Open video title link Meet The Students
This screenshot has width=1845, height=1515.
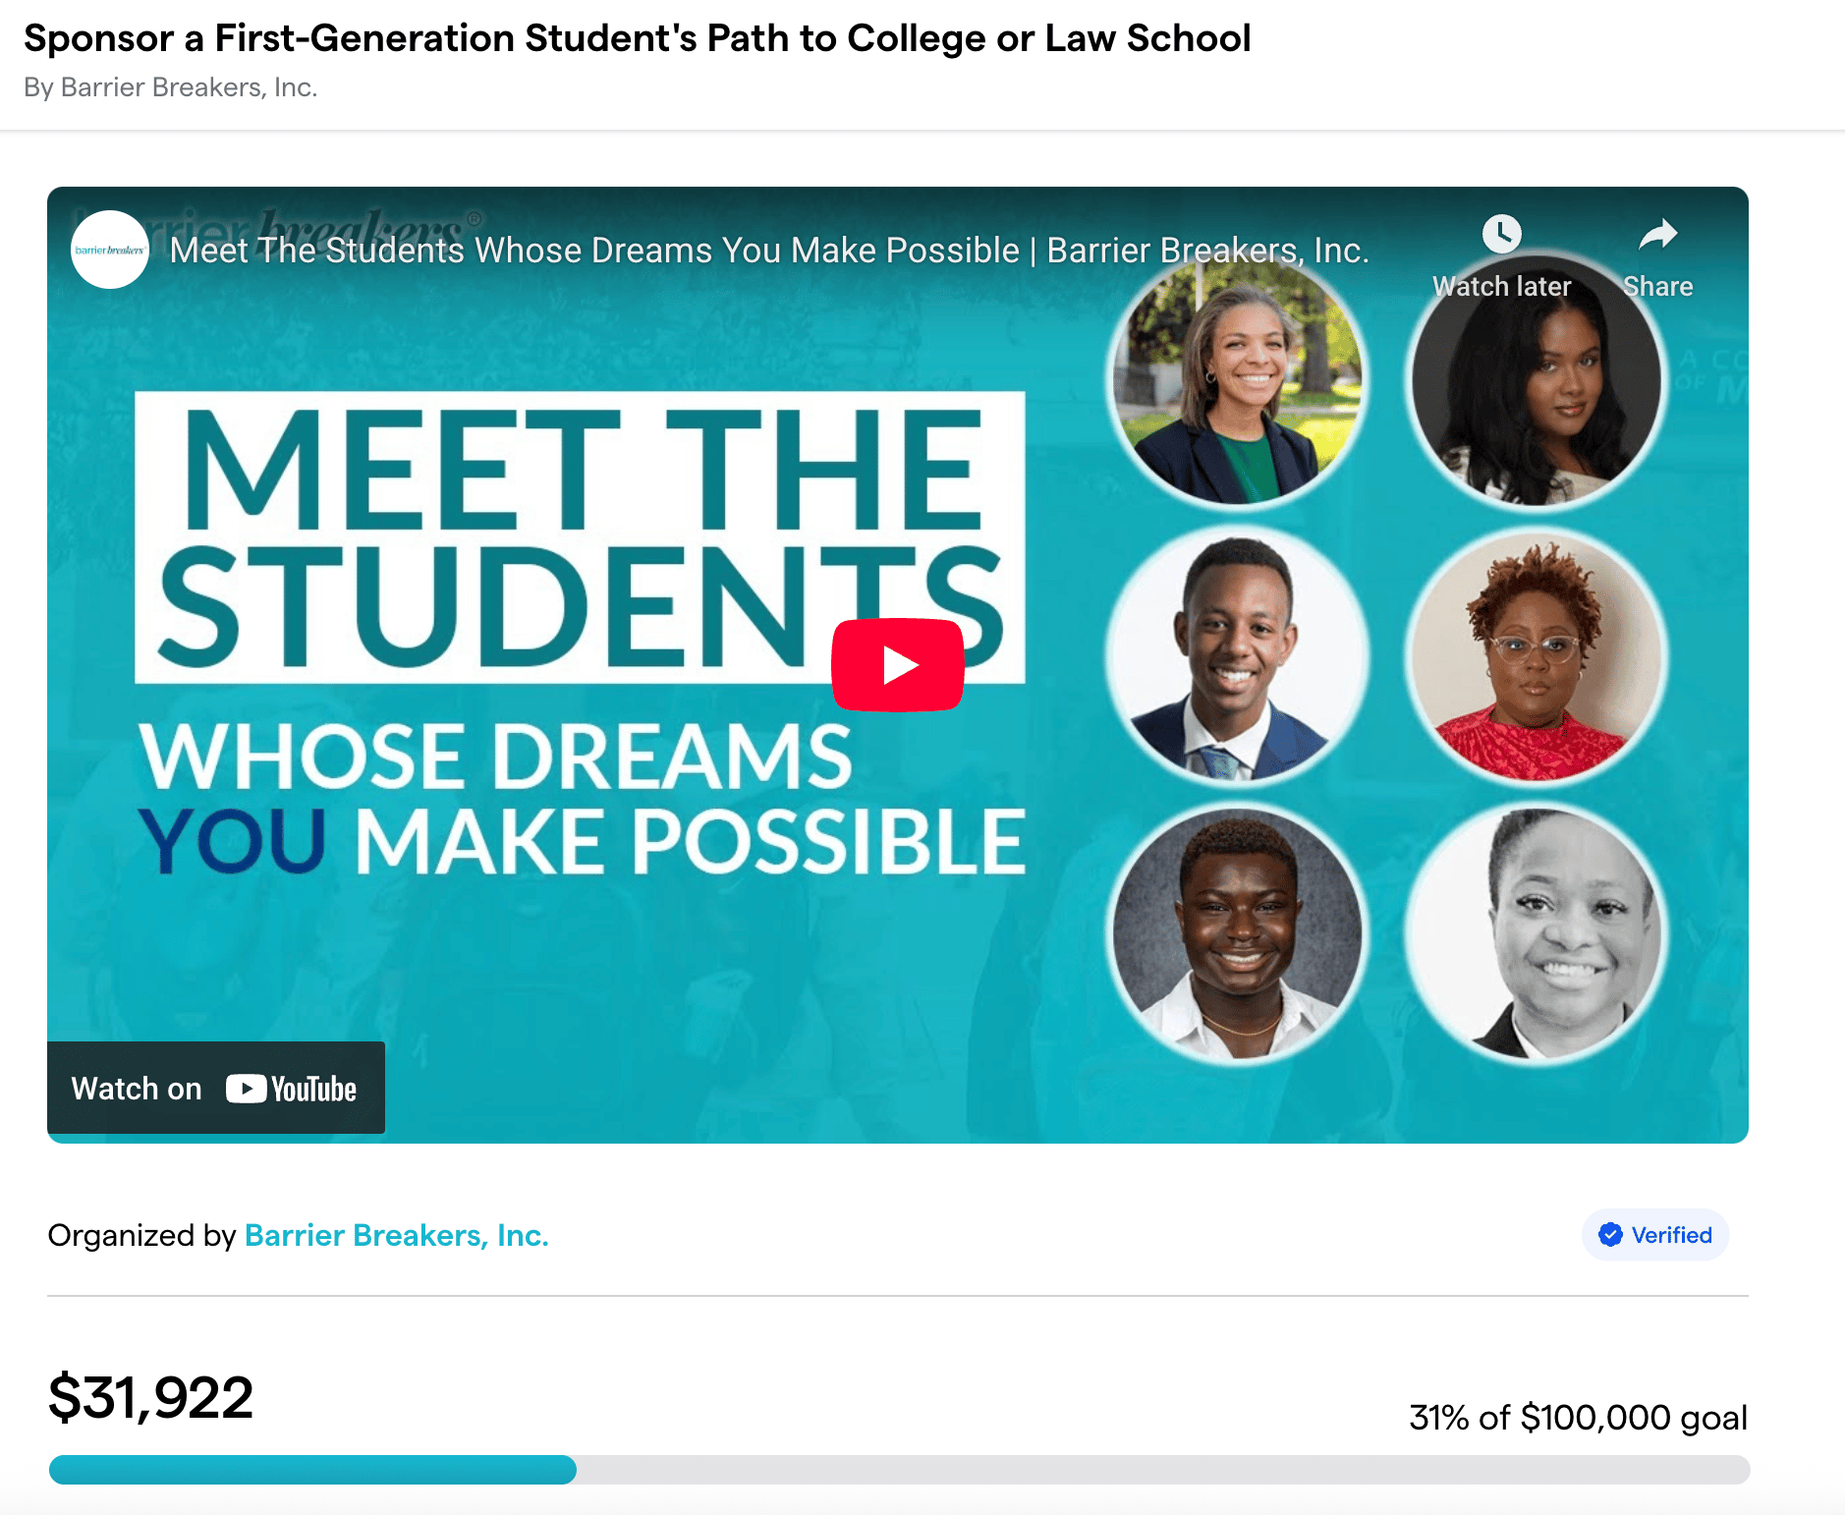768,251
